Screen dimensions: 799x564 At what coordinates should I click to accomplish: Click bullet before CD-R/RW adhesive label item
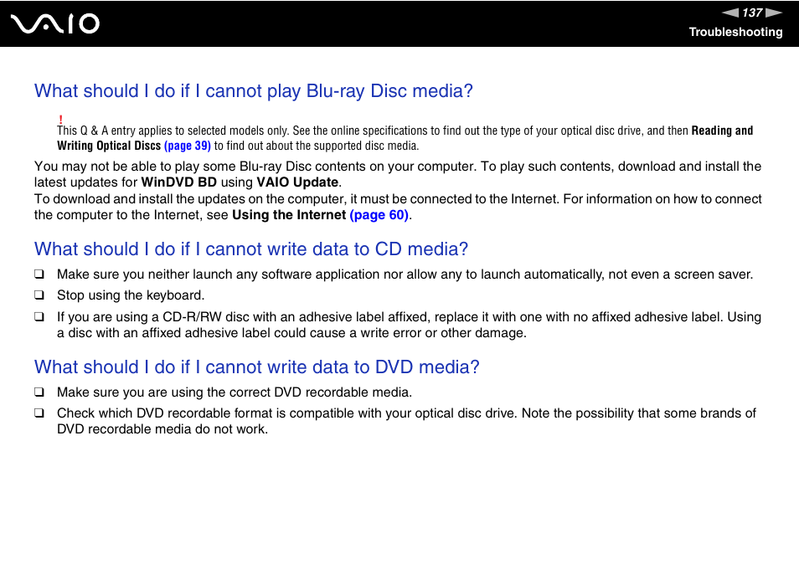[x=39, y=317]
